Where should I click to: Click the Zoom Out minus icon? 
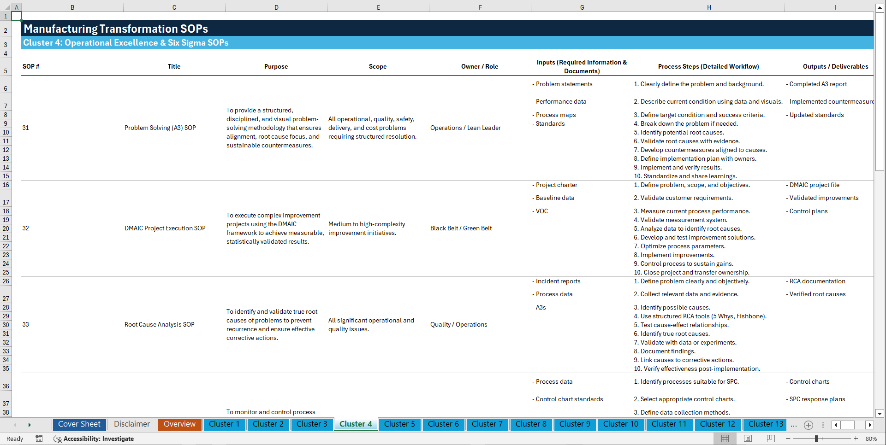tap(788, 439)
